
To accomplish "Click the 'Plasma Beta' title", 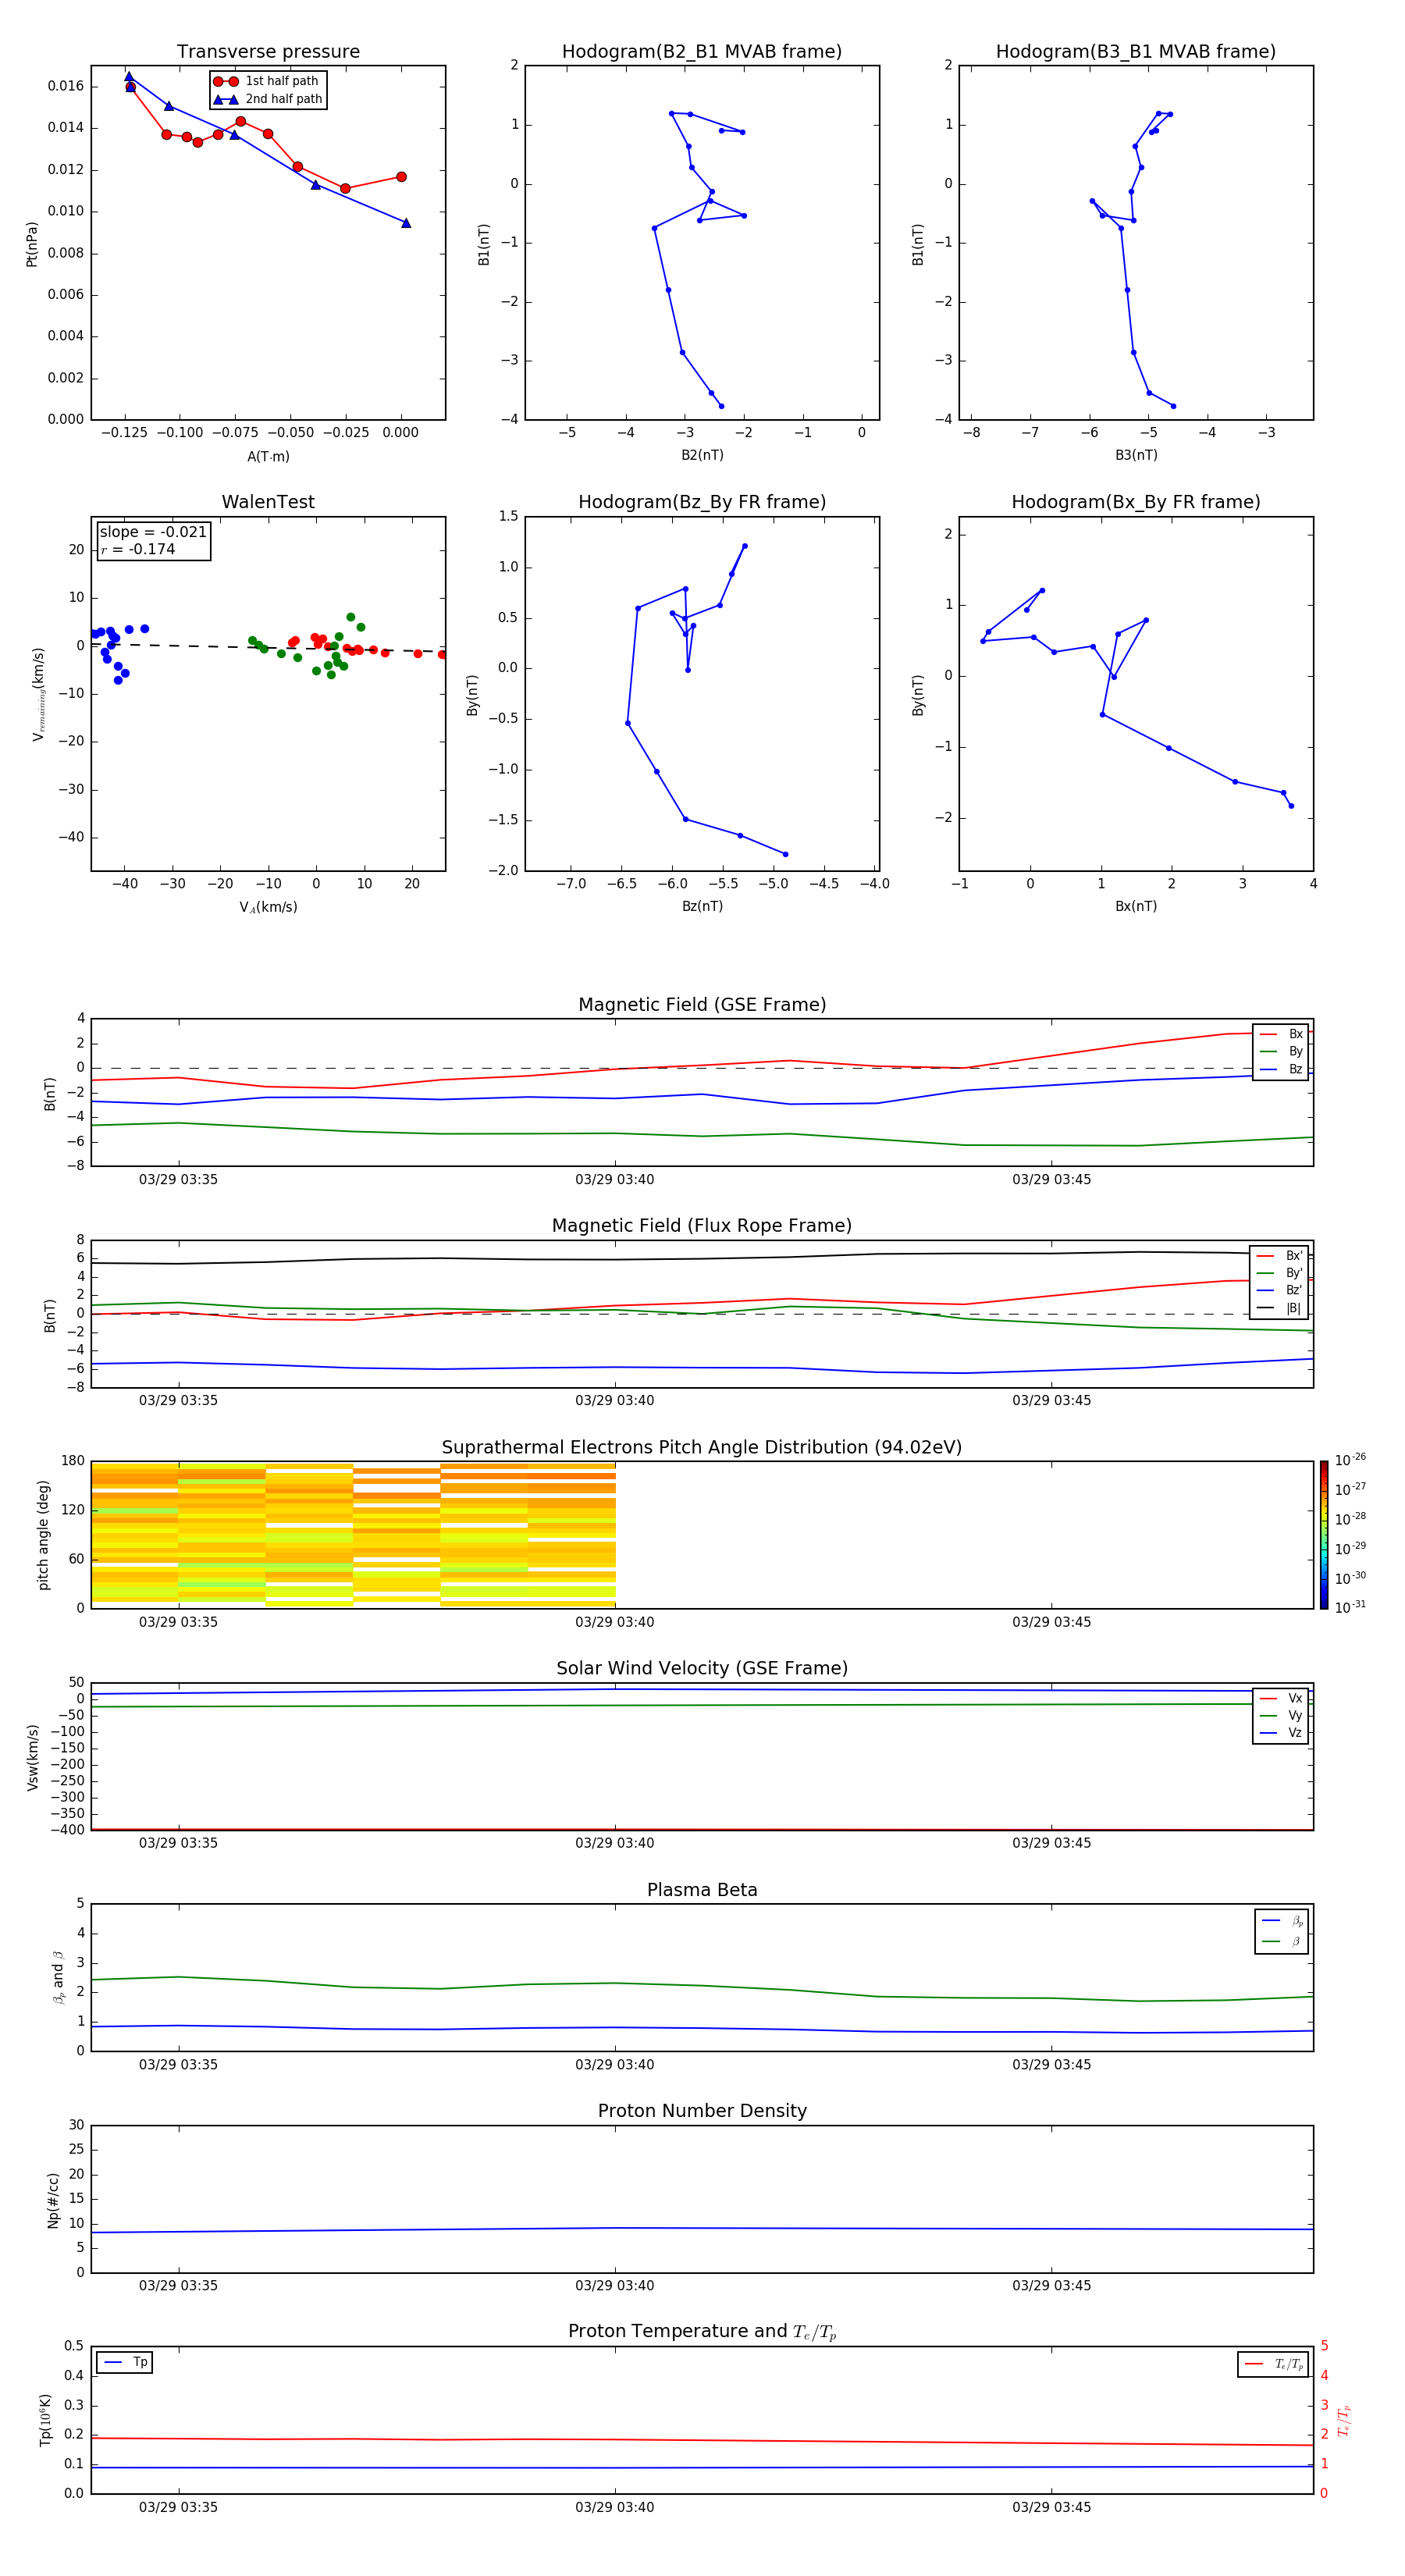I will [x=702, y=1890].
